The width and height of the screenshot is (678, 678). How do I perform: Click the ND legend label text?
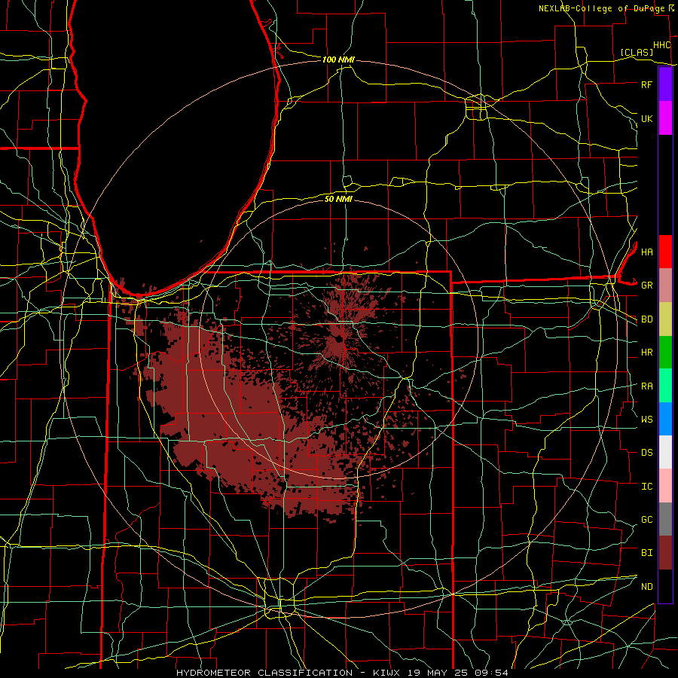pyautogui.click(x=646, y=587)
